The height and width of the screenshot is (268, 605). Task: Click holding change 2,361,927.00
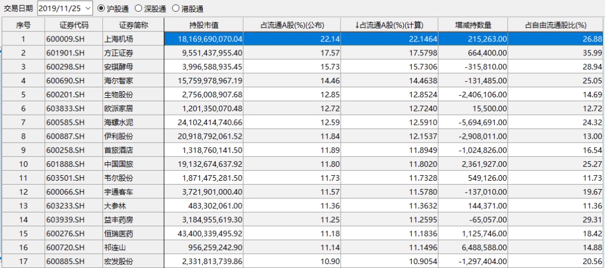(473, 164)
